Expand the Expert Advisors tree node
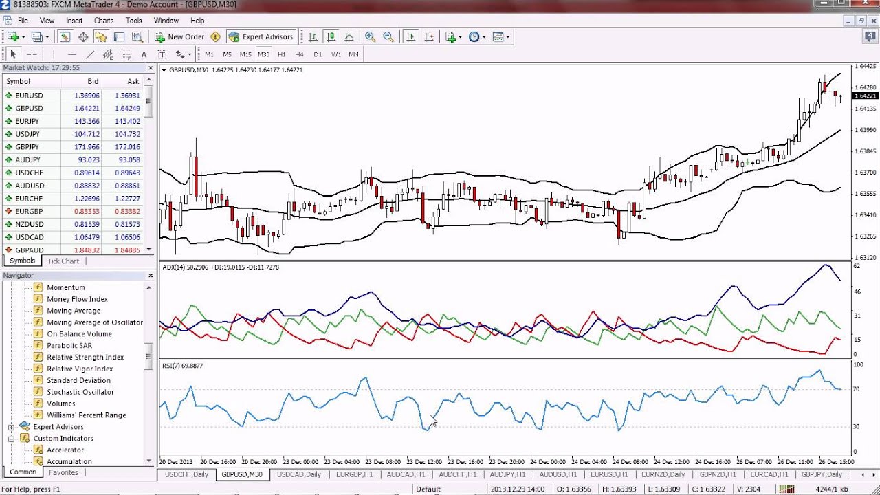The width and height of the screenshot is (880, 495). (11, 427)
